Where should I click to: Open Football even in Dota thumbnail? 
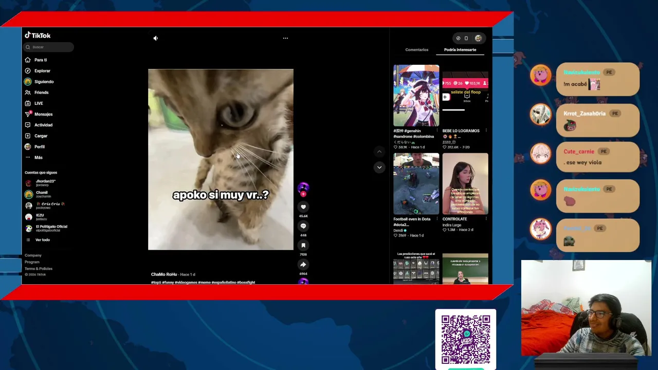pyautogui.click(x=416, y=184)
